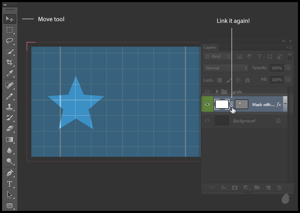Open the Kind filter dropdown

tap(217, 56)
